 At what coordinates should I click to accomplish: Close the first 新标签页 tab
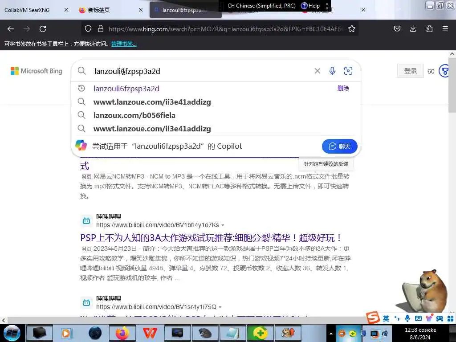click(141, 10)
